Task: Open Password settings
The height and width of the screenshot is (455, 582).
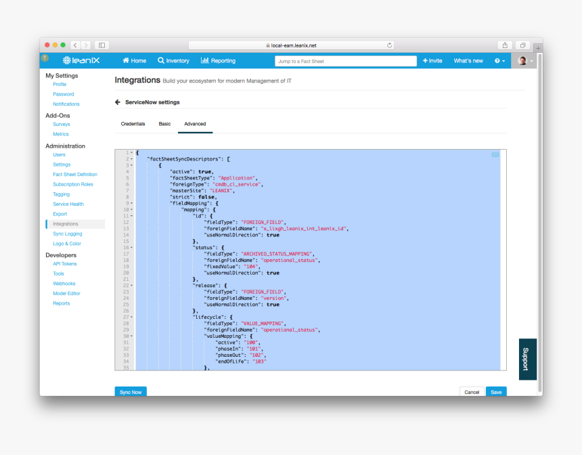Action: coord(64,94)
